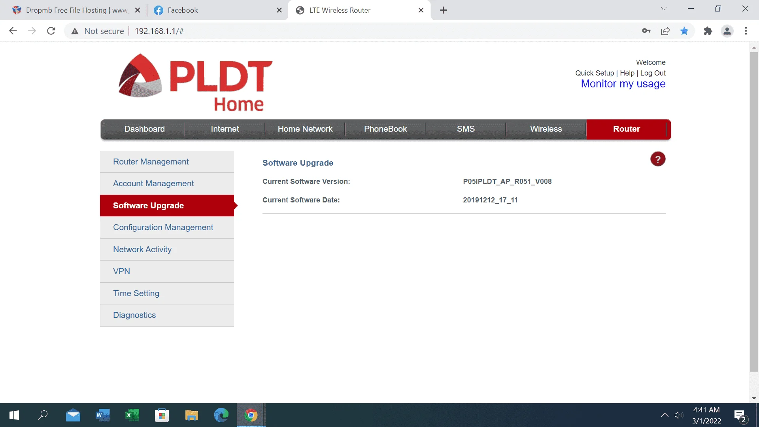Open File Explorer from the taskbar
This screenshot has width=759, height=427.
click(x=191, y=415)
